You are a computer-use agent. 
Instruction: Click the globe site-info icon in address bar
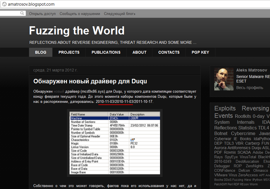click(x=4, y=4)
